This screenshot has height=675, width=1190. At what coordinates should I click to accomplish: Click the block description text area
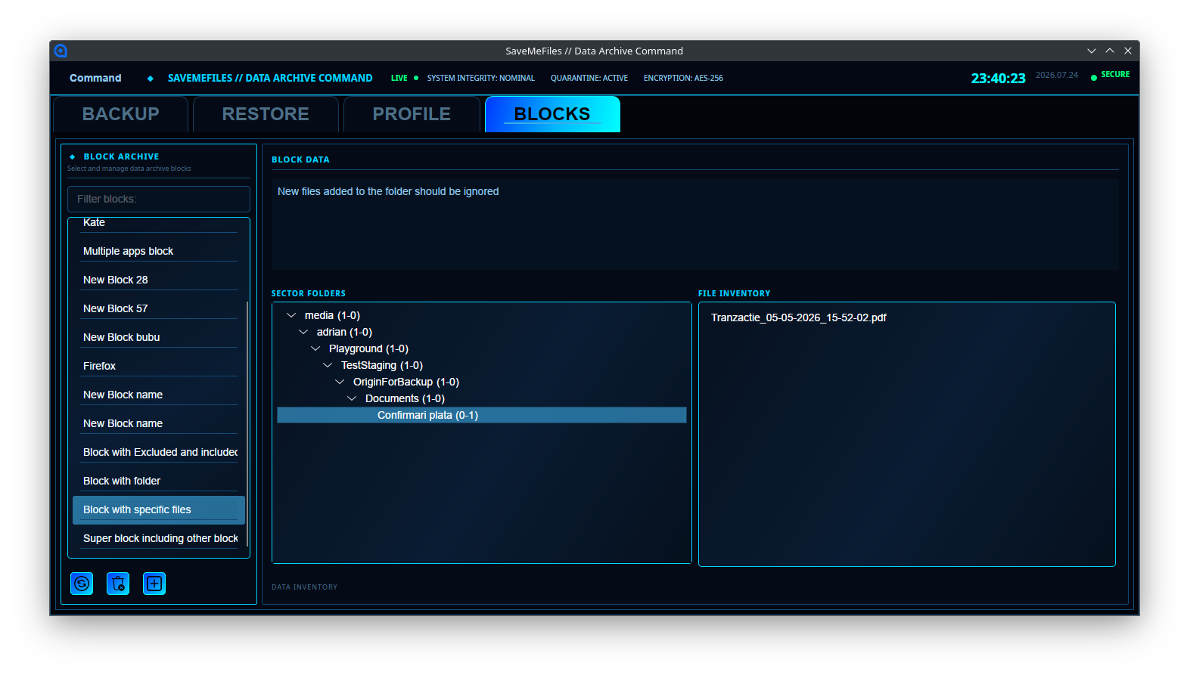[694, 224]
